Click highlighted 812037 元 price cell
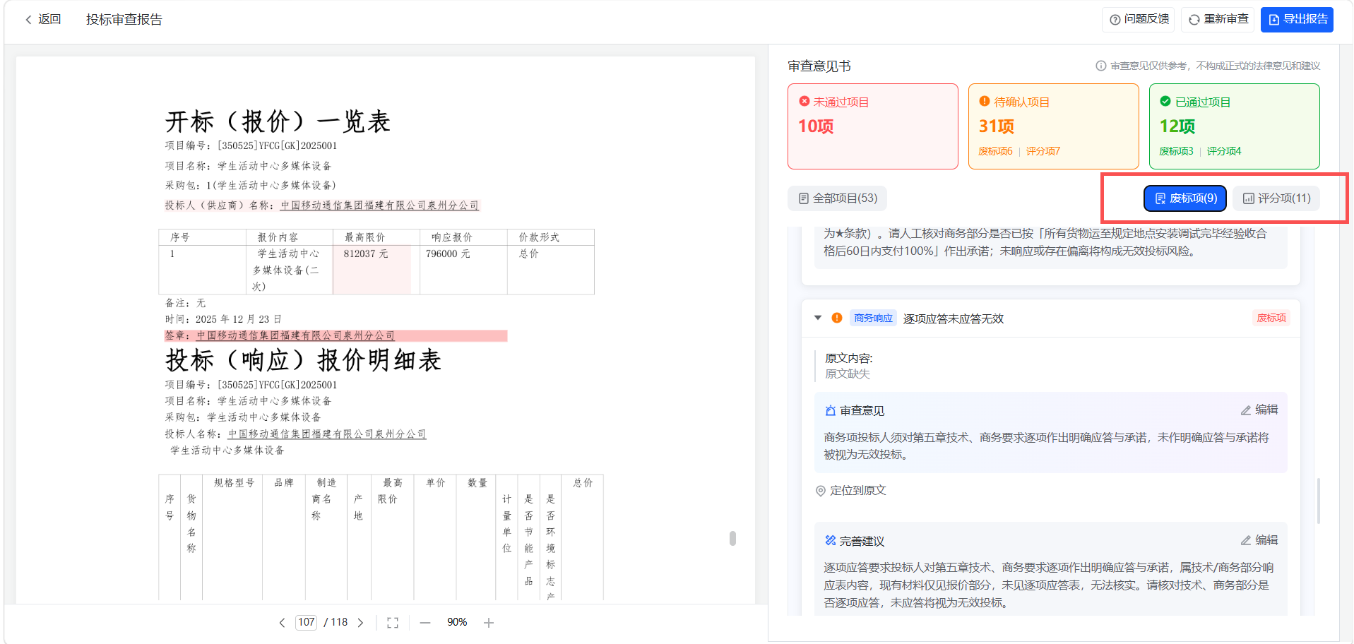This screenshot has width=1354, height=644. (372, 269)
